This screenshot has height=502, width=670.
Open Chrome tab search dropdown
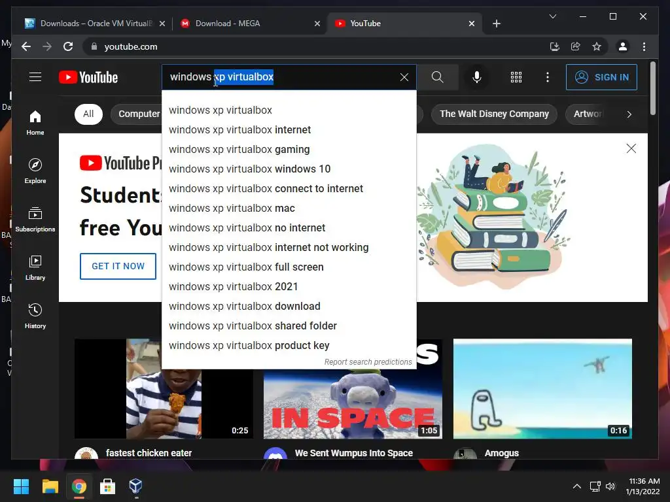pos(552,16)
